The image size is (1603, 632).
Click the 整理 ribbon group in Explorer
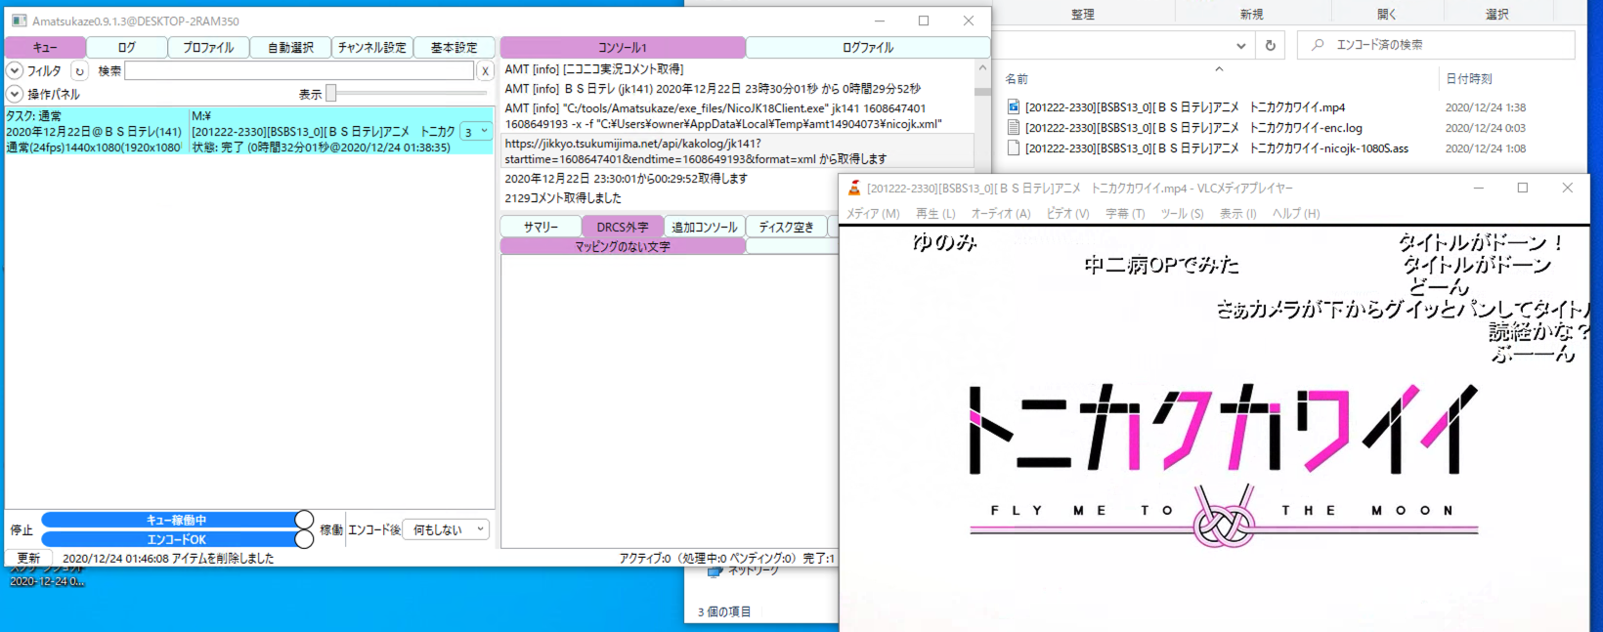point(1082,14)
